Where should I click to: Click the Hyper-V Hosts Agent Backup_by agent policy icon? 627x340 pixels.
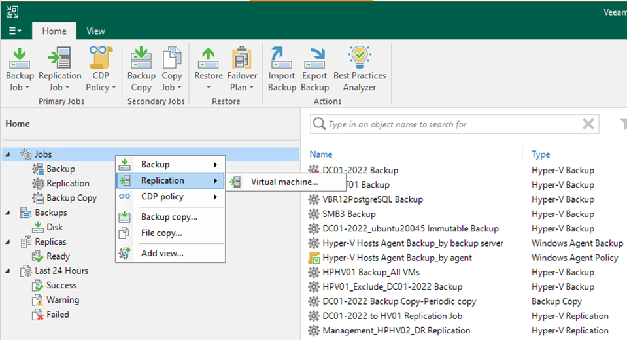click(314, 258)
